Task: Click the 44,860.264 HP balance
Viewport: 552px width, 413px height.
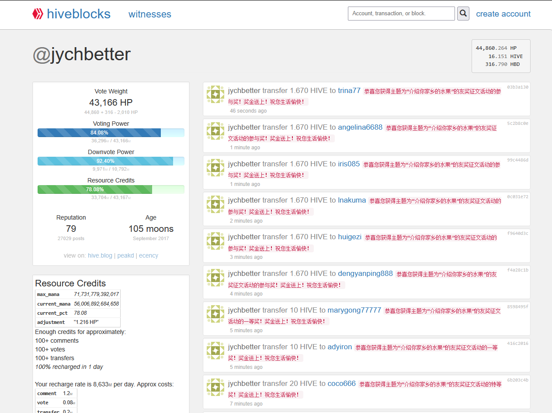Action: click(x=496, y=48)
